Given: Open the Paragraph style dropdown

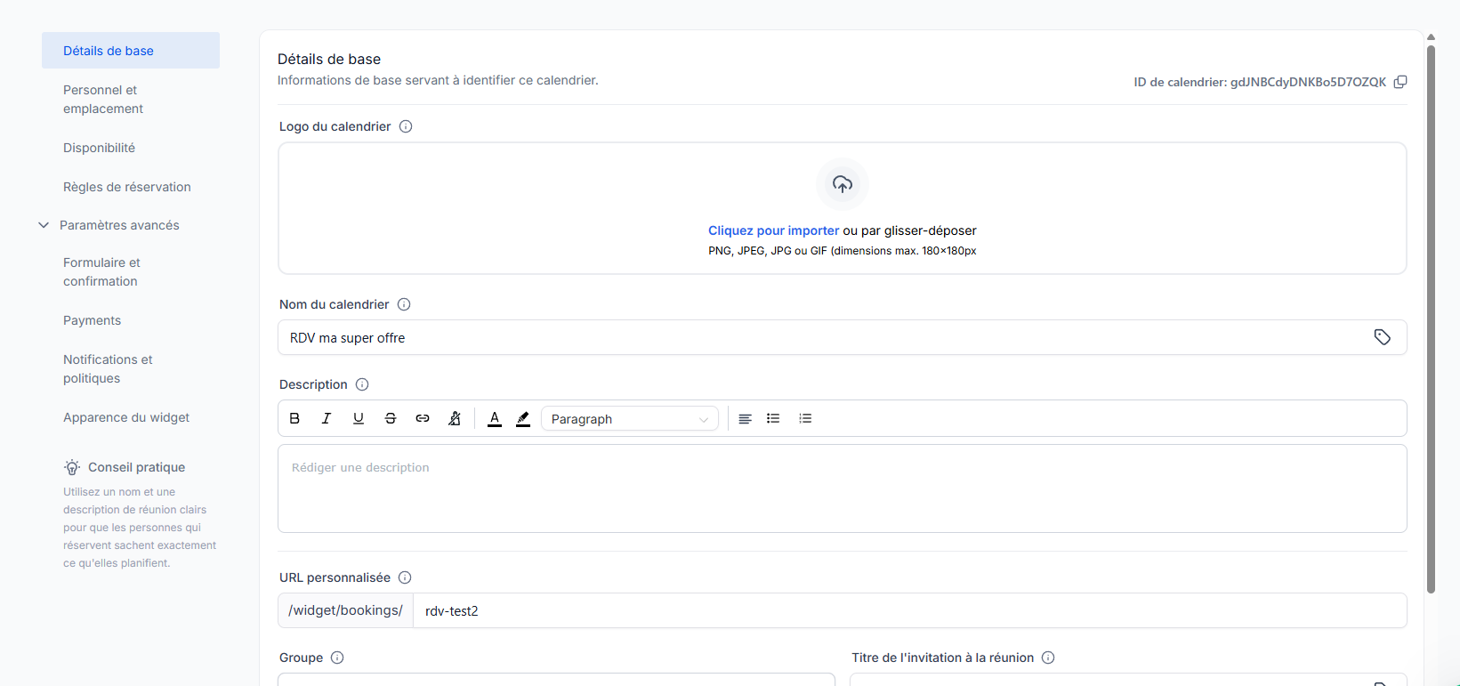Looking at the screenshot, I should (629, 419).
